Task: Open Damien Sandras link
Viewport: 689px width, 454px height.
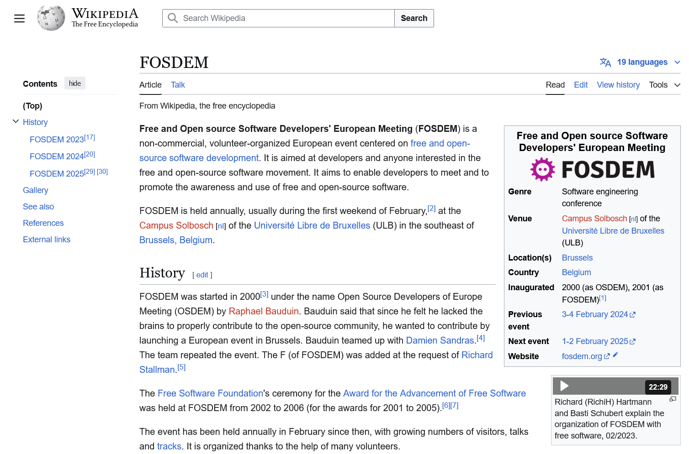Action: tap(440, 340)
